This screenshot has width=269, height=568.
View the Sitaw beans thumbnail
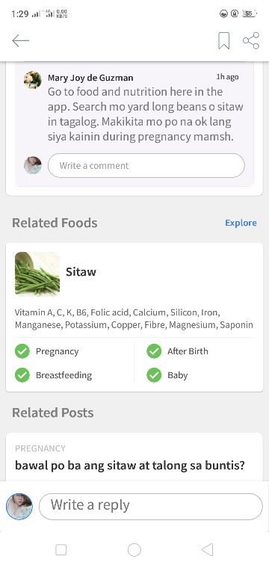point(37,274)
